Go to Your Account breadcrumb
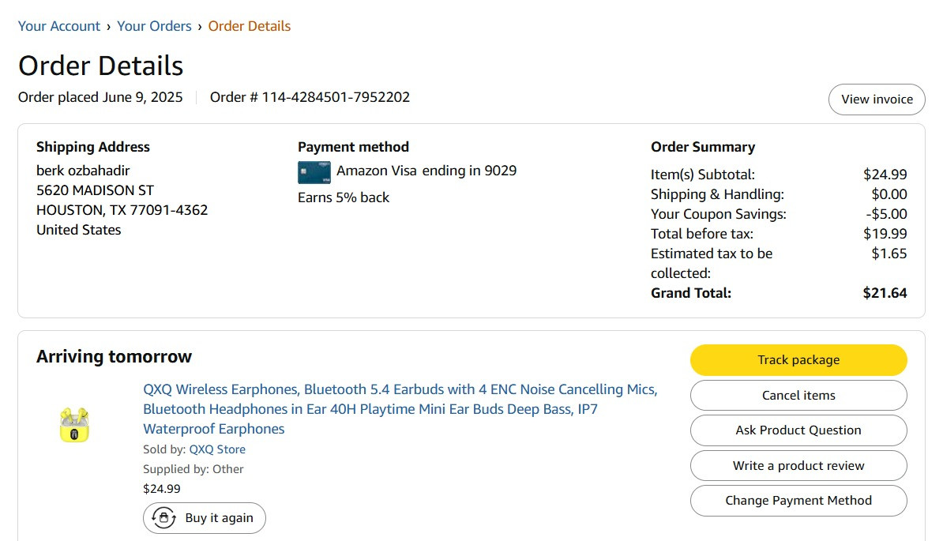Image resolution: width=943 pixels, height=541 pixels. point(59,26)
